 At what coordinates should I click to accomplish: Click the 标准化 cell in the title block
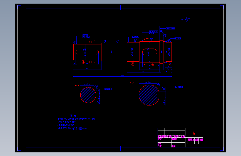click(x=174, y=139)
